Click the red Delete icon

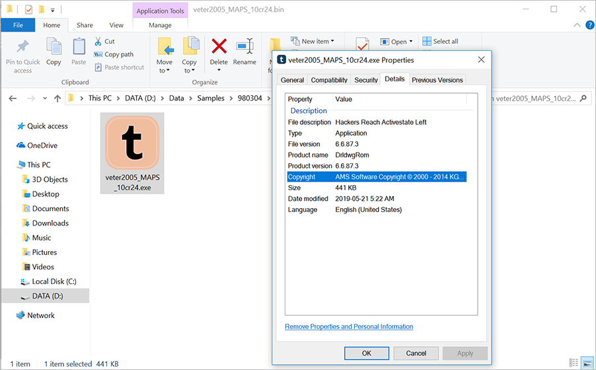pos(219,46)
